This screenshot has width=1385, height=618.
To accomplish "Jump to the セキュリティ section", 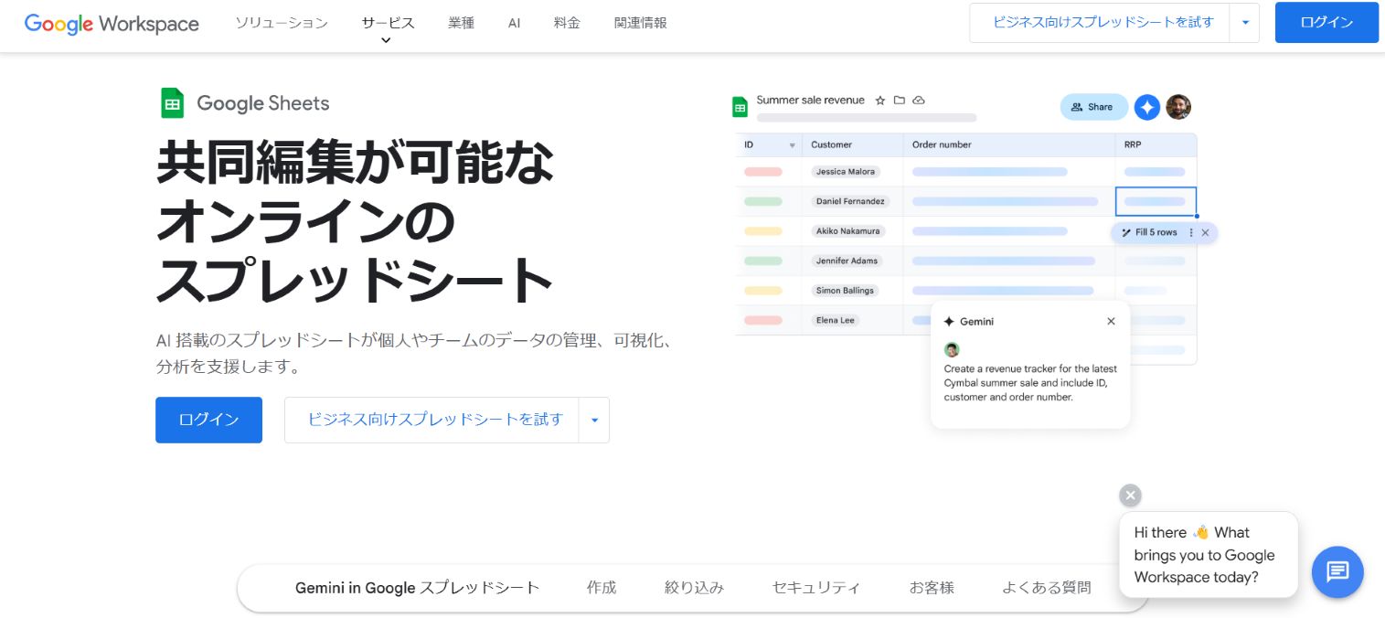I will click(815, 588).
